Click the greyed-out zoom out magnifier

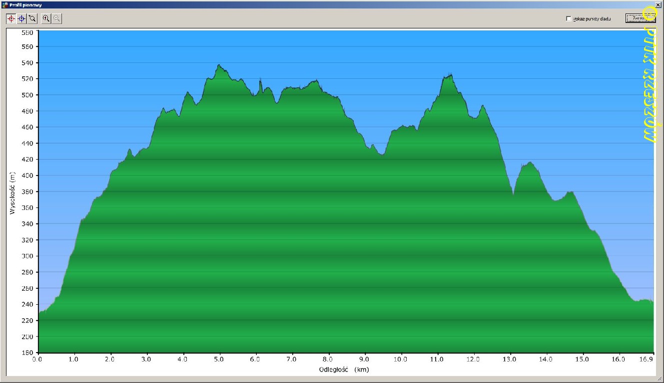pyautogui.click(x=57, y=18)
